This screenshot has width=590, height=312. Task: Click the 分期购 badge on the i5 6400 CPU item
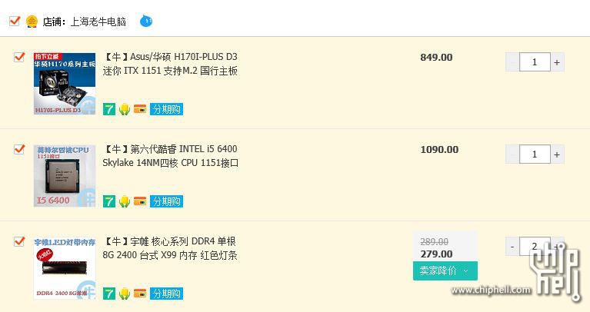point(166,201)
